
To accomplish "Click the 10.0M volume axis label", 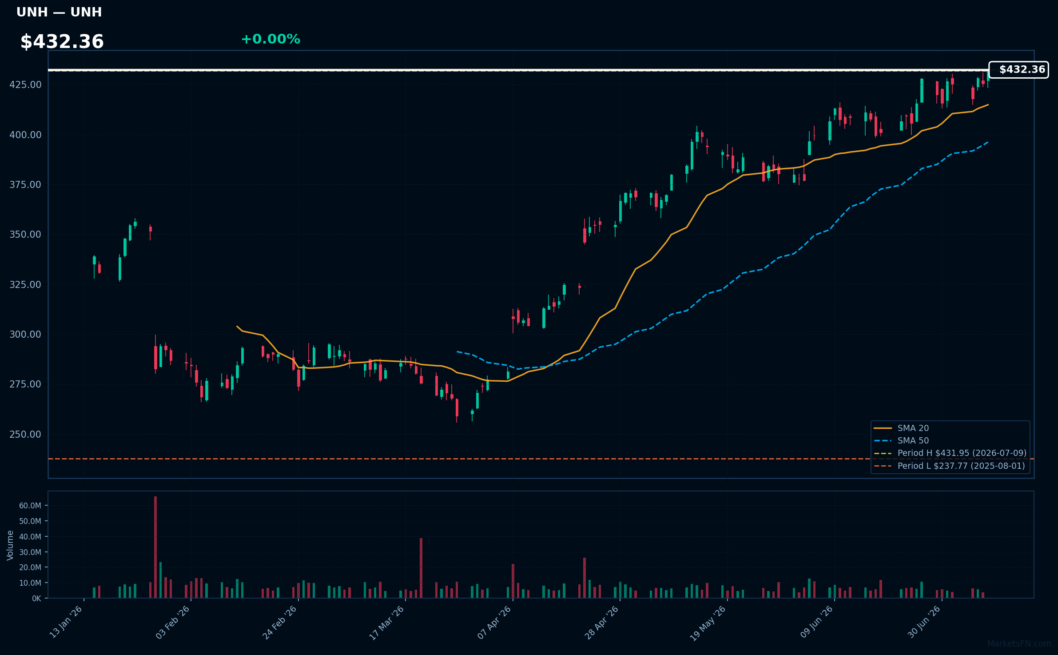I will pyautogui.click(x=30, y=583).
